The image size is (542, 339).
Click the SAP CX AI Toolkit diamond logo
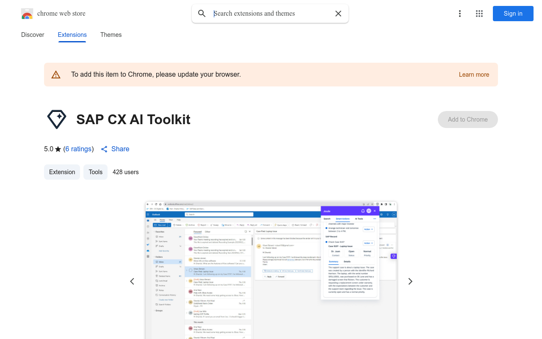[x=57, y=119]
